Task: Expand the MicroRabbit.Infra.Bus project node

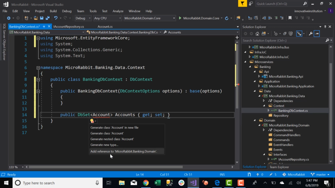Action: (x=250, y=47)
